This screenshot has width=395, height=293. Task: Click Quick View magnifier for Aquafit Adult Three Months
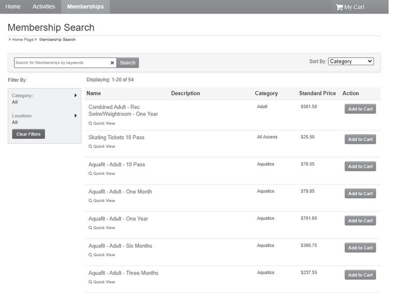click(x=90, y=282)
